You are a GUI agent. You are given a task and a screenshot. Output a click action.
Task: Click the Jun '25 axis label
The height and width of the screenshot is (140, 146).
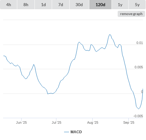[x=21, y=122]
